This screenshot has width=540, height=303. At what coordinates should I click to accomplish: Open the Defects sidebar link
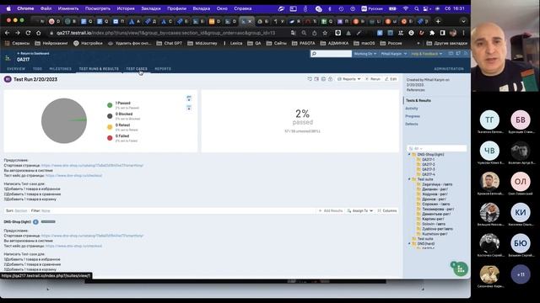[412, 124]
